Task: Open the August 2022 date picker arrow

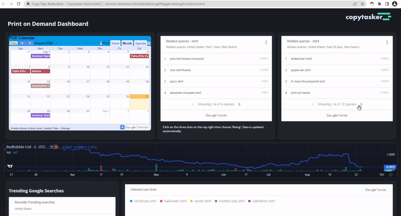Action: [x=57, y=43]
